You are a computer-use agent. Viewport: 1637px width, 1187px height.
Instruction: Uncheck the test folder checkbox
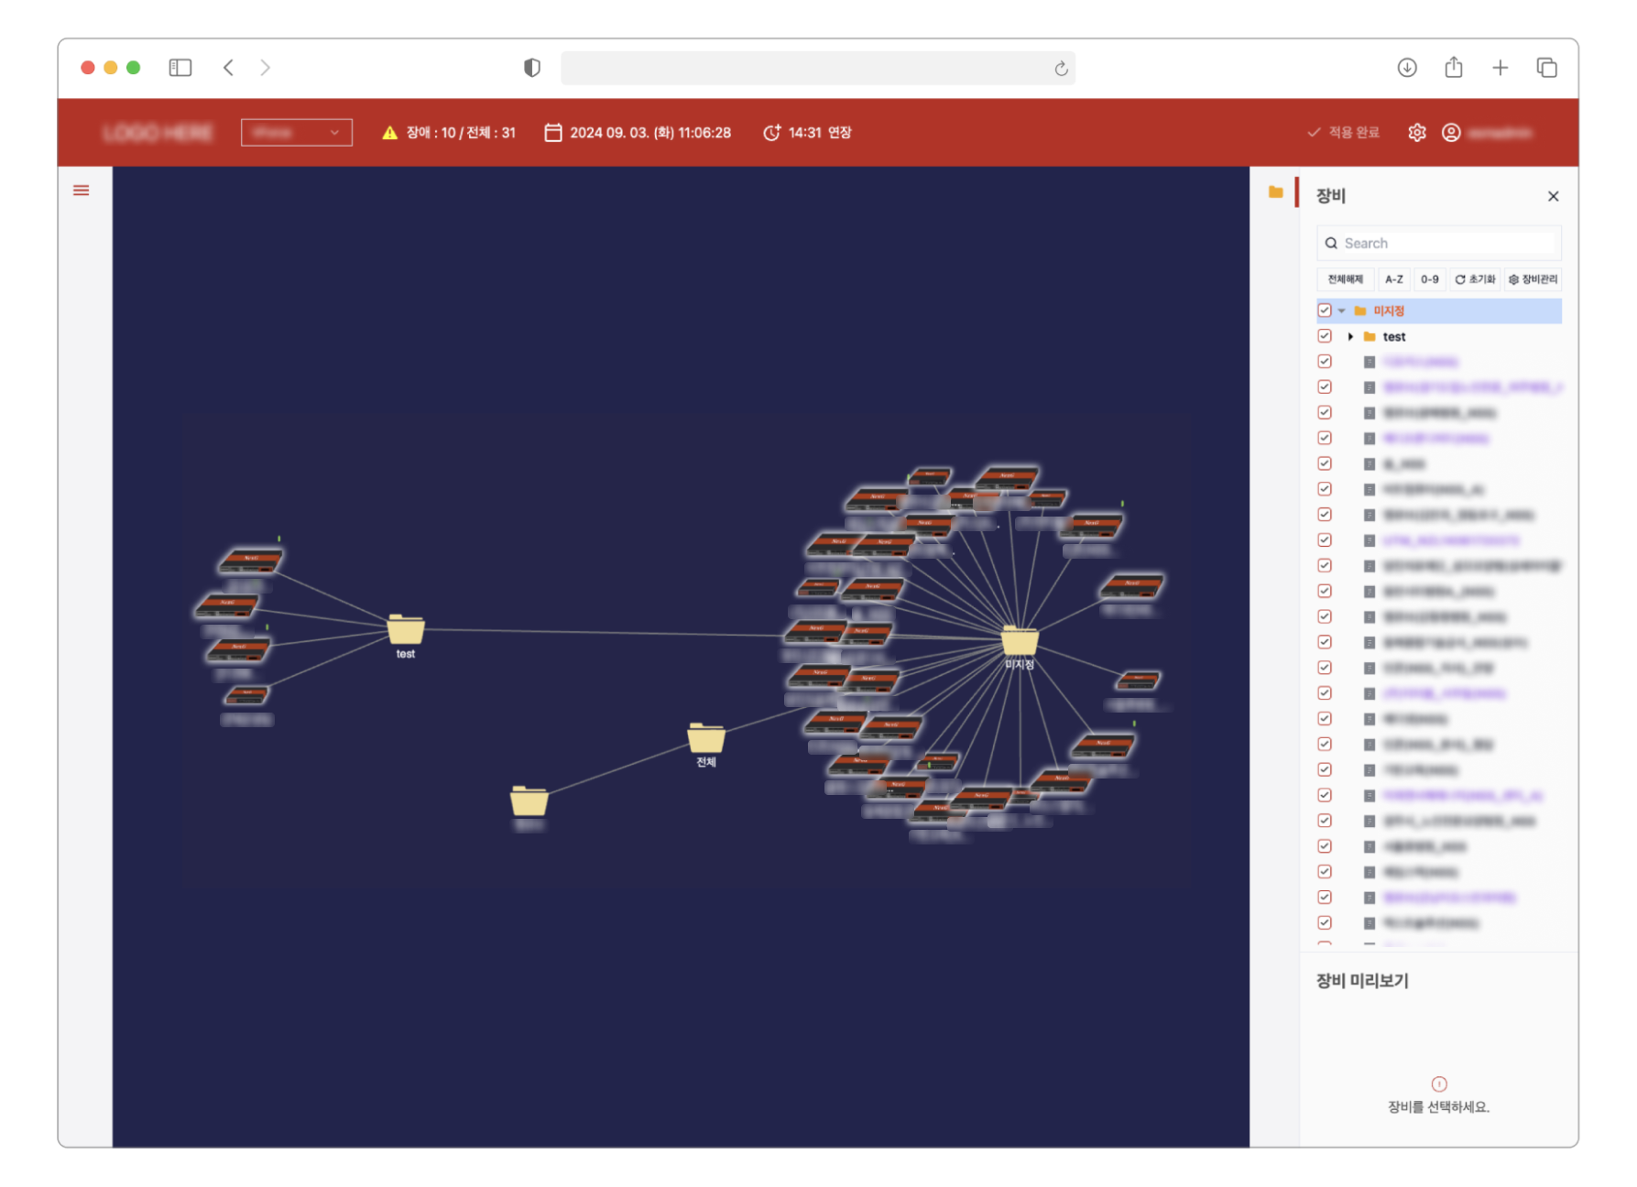(1325, 336)
